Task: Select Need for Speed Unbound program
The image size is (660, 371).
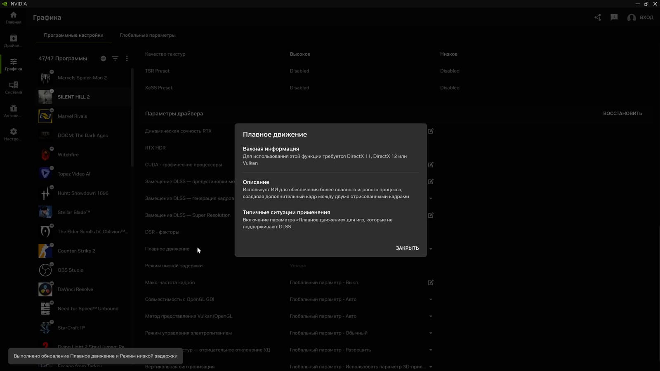Action: tap(84, 308)
